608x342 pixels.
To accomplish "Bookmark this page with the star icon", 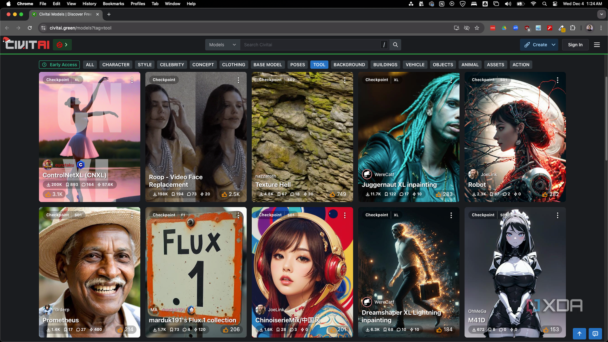I will pyautogui.click(x=477, y=28).
